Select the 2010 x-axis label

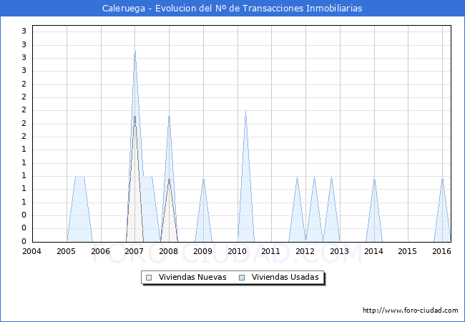click(237, 251)
